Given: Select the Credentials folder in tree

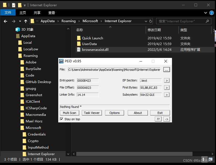Looking at the screenshot, I should coord(37,134).
